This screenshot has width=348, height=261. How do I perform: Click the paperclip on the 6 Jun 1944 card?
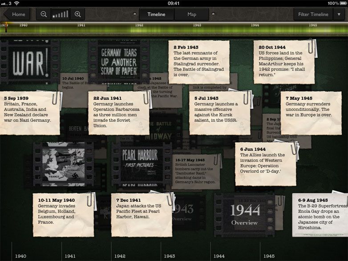click(294, 148)
